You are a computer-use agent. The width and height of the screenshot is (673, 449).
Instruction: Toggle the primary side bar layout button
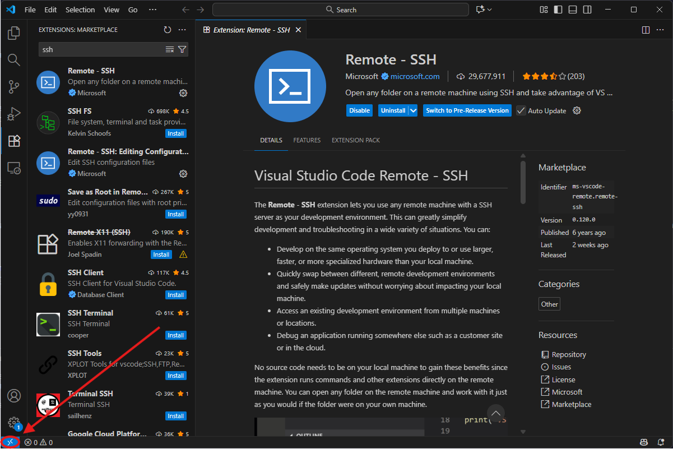coord(558,10)
